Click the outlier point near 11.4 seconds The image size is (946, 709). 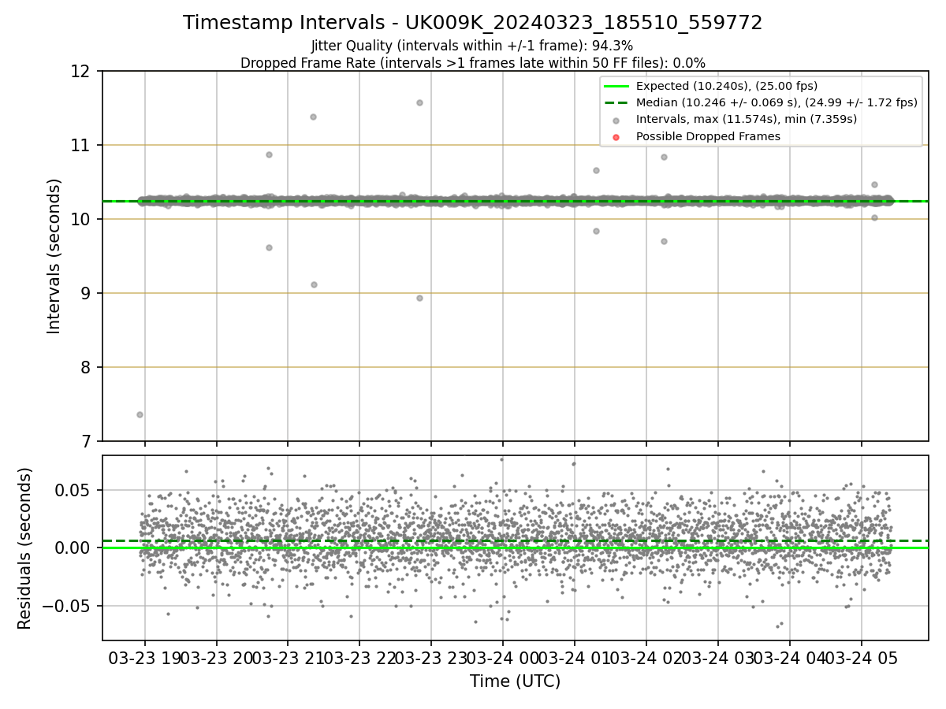313,117
